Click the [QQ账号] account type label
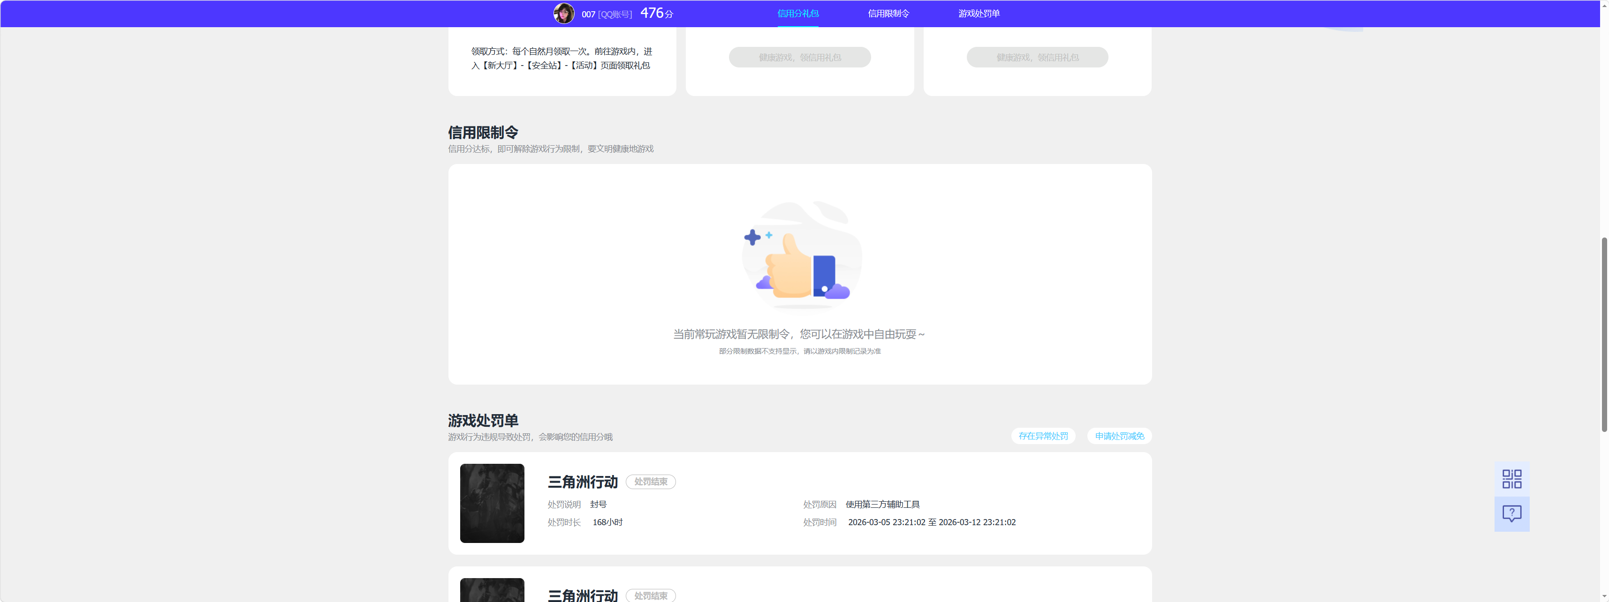 615,15
